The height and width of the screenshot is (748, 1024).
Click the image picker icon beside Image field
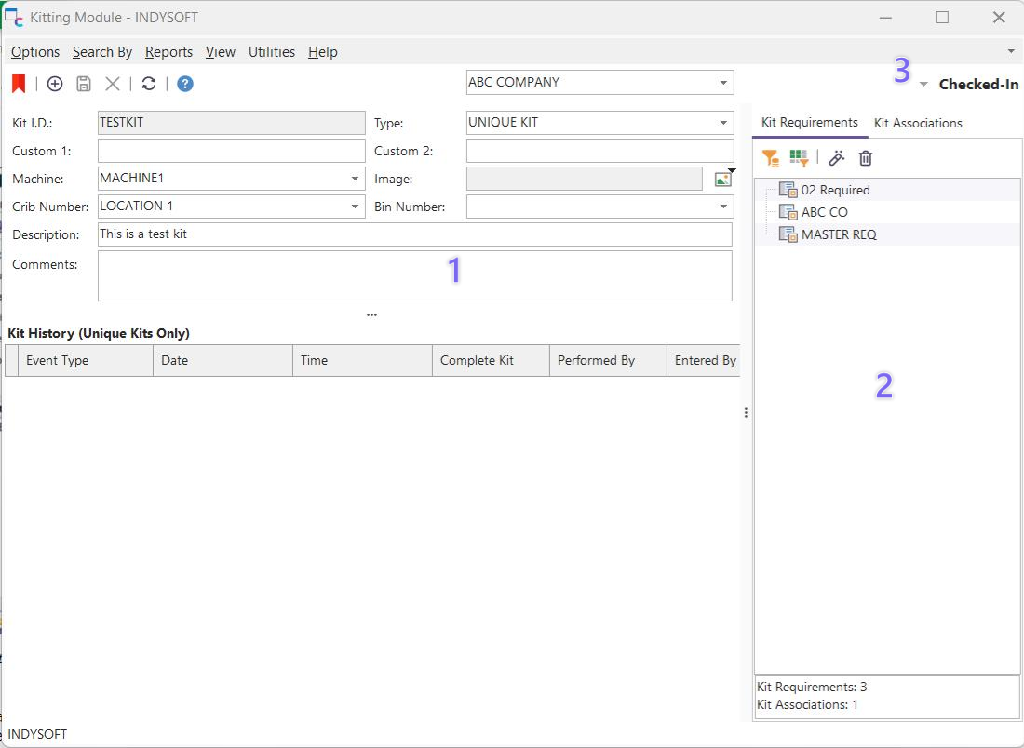pyautogui.click(x=722, y=180)
